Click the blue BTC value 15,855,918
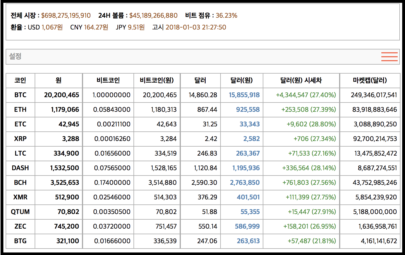This screenshot has width=405, height=255. tap(244, 95)
